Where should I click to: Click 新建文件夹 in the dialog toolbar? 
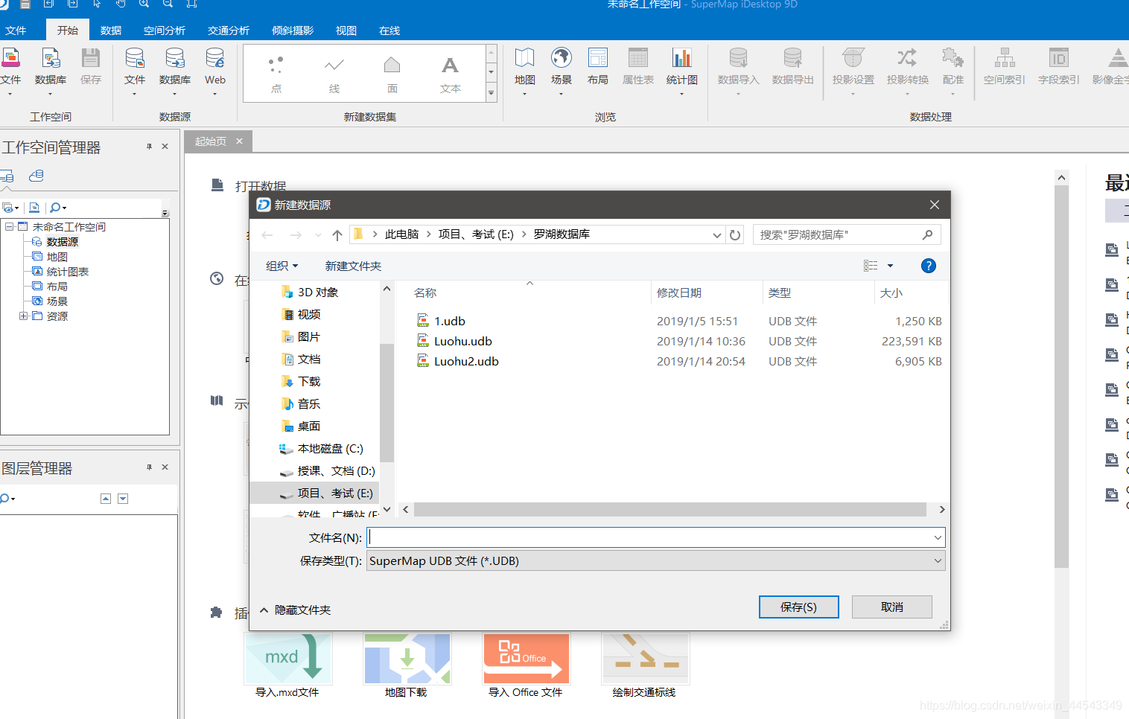[x=353, y=266]
